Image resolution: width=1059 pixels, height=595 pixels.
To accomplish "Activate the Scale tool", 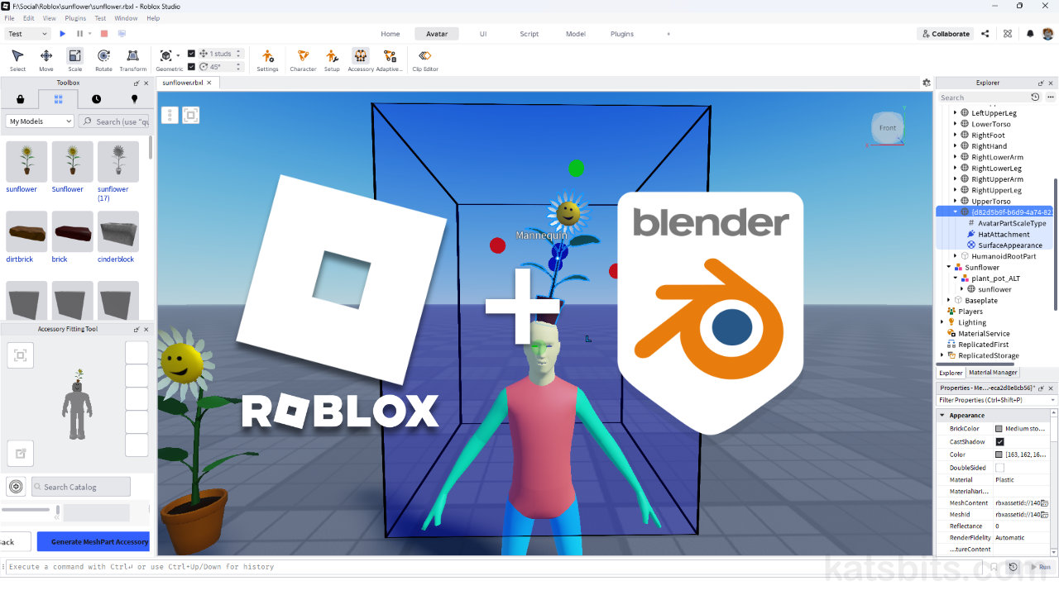I will tap(75, 59).
